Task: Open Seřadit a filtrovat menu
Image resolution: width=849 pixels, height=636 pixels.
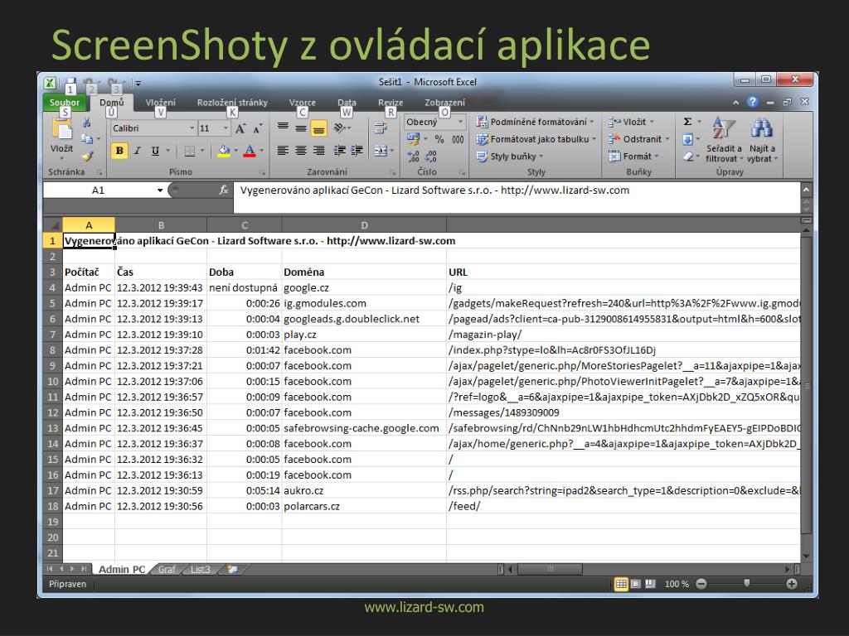Action: point(724,139)
